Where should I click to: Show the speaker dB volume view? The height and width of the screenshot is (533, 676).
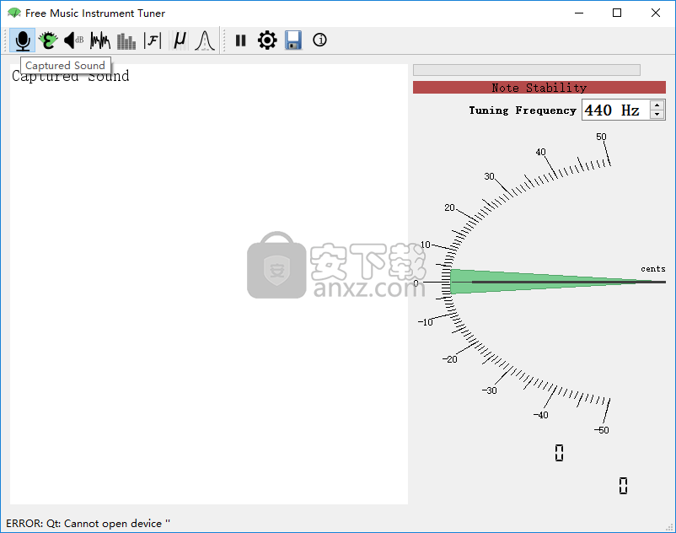pos(73,40)
